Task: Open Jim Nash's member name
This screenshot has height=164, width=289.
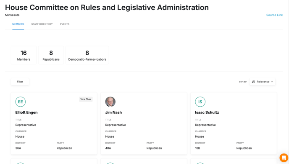Action: [113, 113]
